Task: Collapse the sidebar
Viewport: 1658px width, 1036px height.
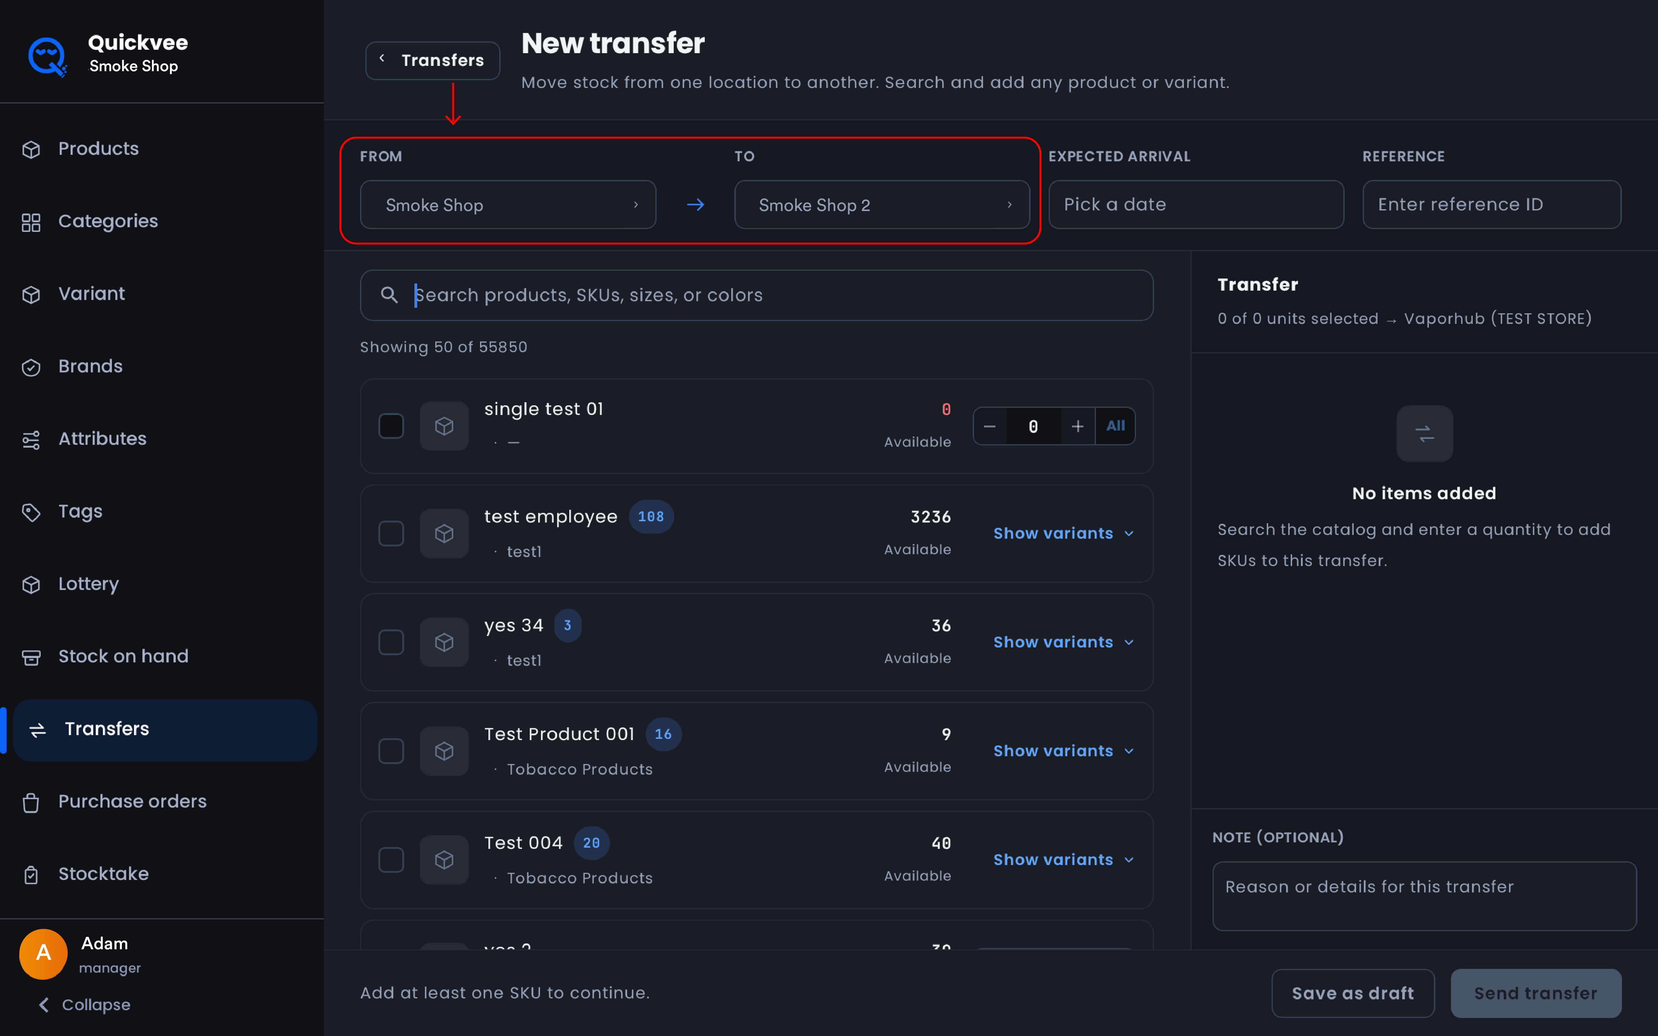Action: (x=84, y=1005)
